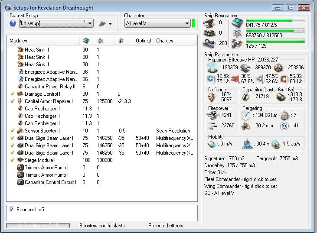Open Boosters and Implants

102,226
